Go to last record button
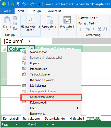Image resolution: width=111 pixels, height=128 pixels. pos(53,124)
